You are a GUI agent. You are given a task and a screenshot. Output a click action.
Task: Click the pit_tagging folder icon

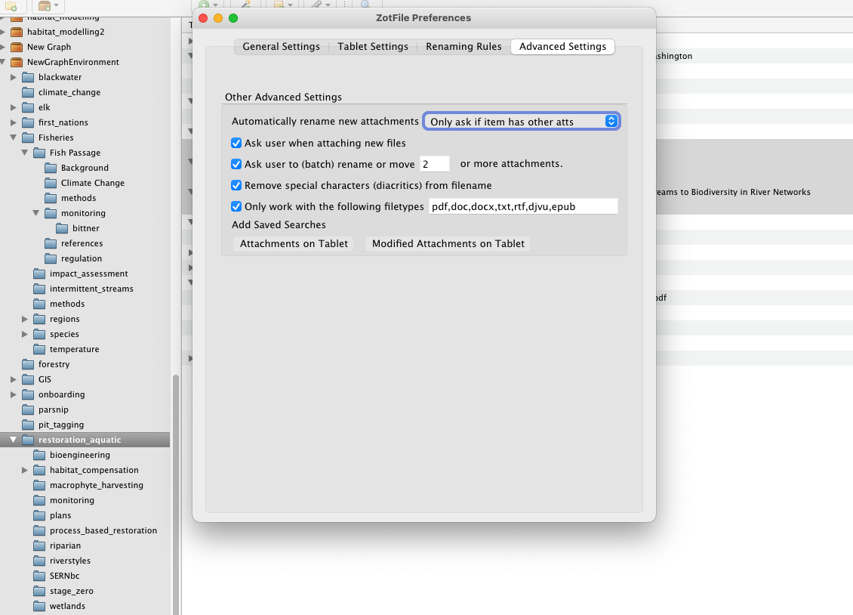pos(28,425)
